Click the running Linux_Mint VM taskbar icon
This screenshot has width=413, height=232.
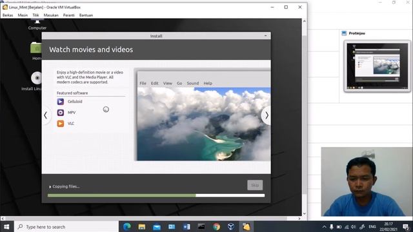(x=247, y=226)
